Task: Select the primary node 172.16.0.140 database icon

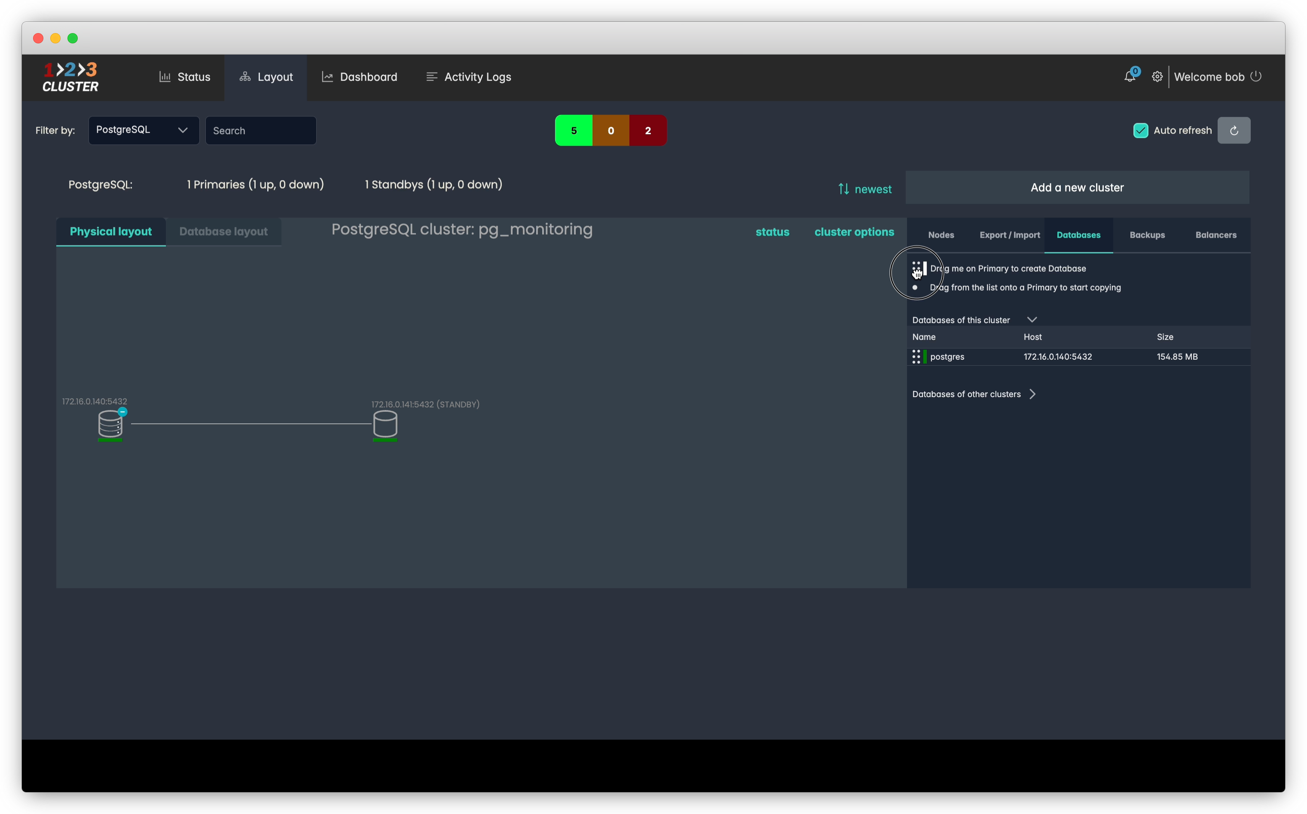Action: pos(110,424)
